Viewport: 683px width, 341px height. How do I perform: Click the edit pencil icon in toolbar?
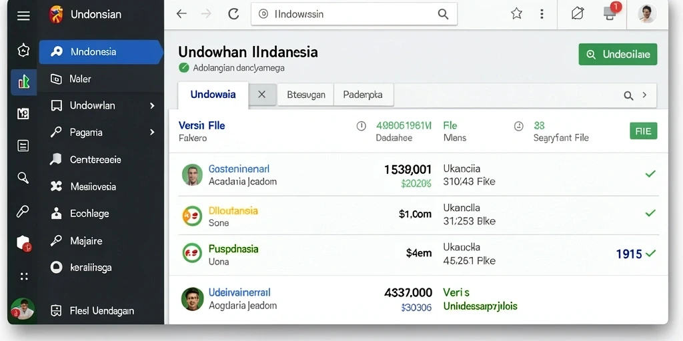click(577, 14)
